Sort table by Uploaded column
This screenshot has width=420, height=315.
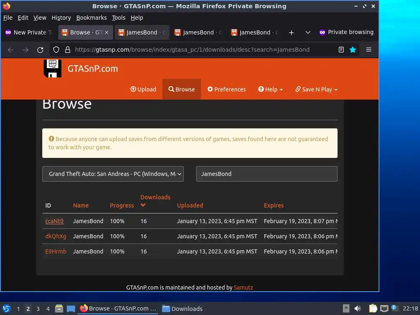pos(190,205)
